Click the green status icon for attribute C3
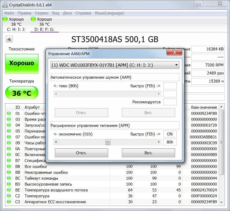The image size is (230, 211). click(x=9, y=202)
